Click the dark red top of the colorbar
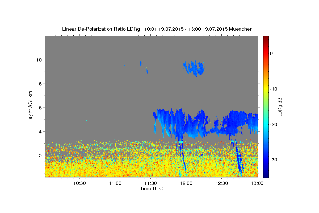 266,38
